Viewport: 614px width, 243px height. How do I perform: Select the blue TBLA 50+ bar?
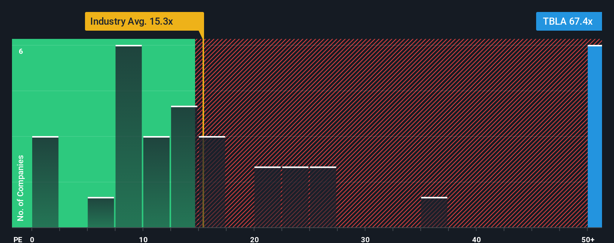595,136
